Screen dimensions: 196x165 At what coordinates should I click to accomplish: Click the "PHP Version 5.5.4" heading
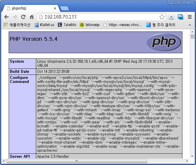[x=34, y=39]
